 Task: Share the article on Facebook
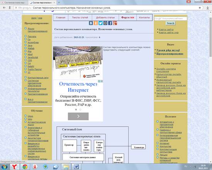click(x=110, y=23)
